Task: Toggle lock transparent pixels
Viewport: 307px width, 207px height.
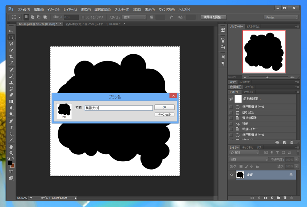Action: (x=241, y=166)
